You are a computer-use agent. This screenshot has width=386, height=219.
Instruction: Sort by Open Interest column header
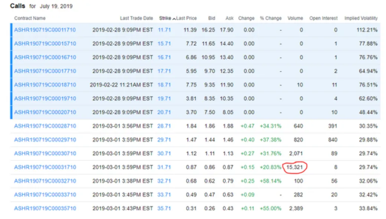[323, 18]
